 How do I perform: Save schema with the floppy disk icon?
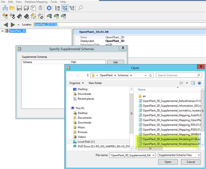tap(19, 8)
